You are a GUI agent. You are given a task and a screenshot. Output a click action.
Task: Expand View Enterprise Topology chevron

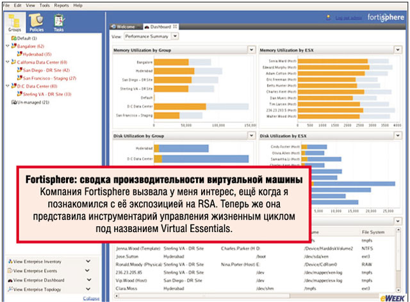(88, 289)
